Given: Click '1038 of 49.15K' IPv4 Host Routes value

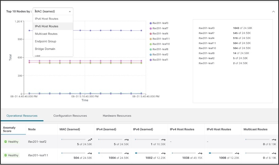Looking at the screenshot, I should pos(192,158).
